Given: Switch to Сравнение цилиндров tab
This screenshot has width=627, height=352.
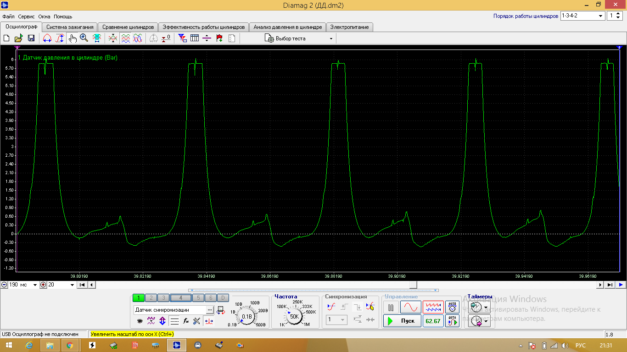Looking at the screenshot, I should coord(128,27).
